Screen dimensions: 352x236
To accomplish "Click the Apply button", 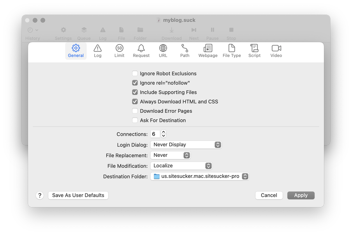I will 301,195.
